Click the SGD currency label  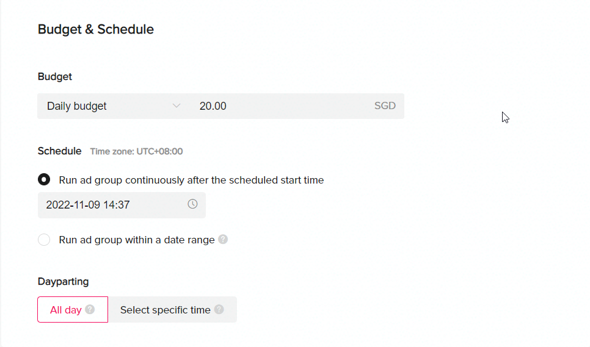pos(385,106)
